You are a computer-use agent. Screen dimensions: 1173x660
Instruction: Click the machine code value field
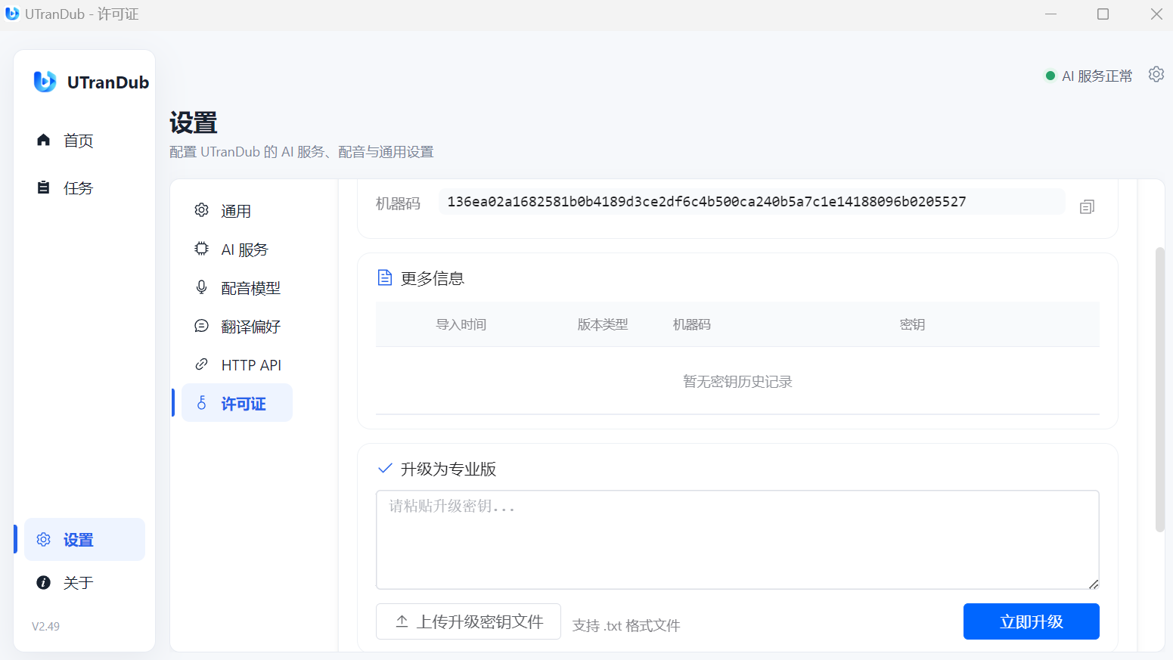tap(752, 202)
